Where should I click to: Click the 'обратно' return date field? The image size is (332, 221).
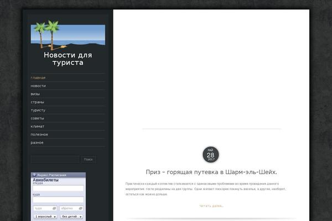point(71,208)
